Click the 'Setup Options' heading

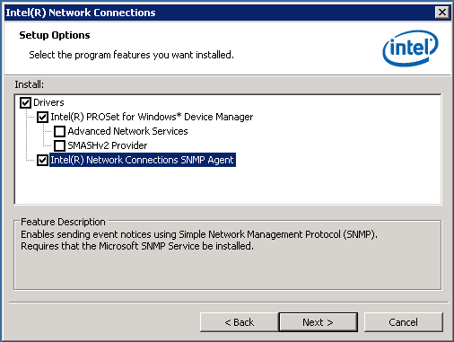(55, 35)
